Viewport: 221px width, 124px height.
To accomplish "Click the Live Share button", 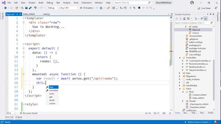I will 204,8.
